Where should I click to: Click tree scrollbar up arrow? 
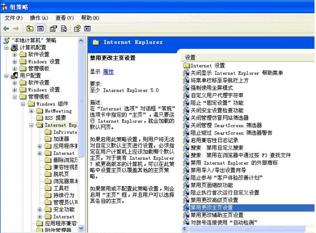[81, 41]
